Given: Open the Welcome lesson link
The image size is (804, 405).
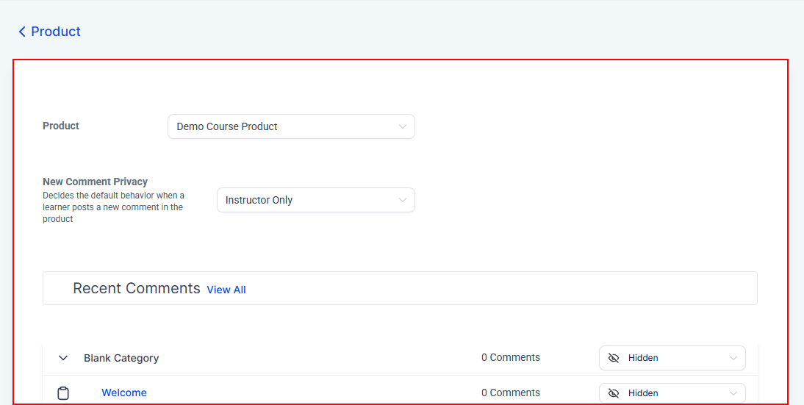Looking at the screenshot, I should click(124, 393).
